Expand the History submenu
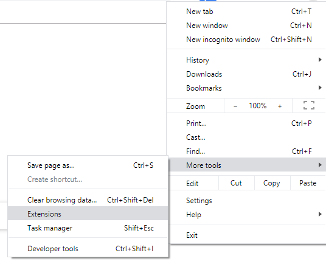 [x=246, y=60]
